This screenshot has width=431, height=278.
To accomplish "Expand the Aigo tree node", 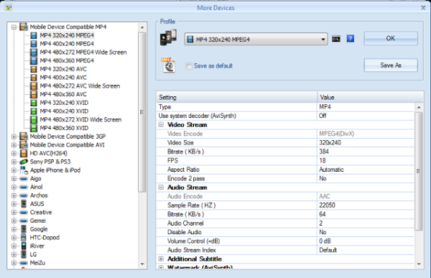I will pyautogui.click(x=14, y=179).
